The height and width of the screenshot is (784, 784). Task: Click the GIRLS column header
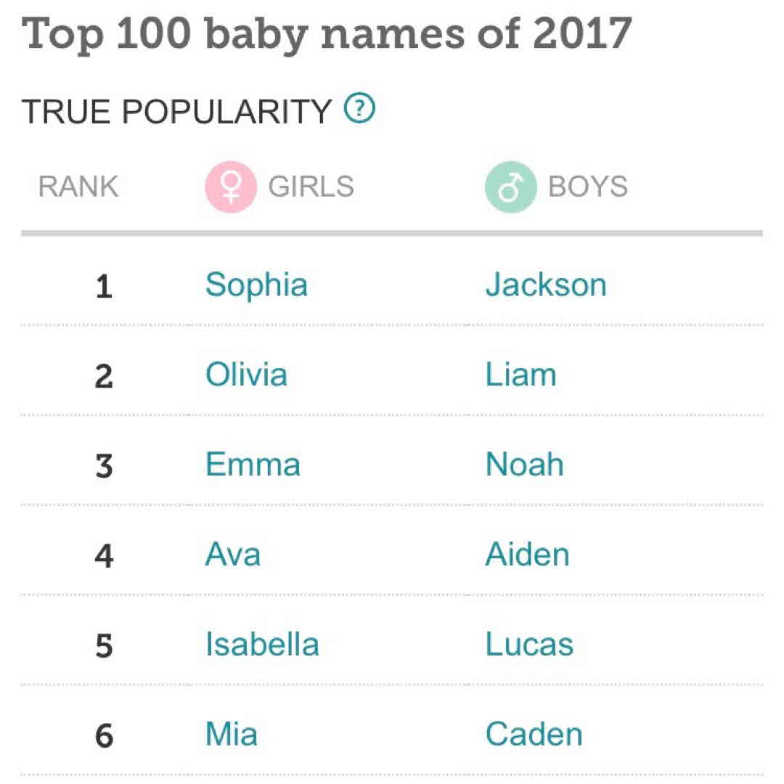[x=311, y=187]
